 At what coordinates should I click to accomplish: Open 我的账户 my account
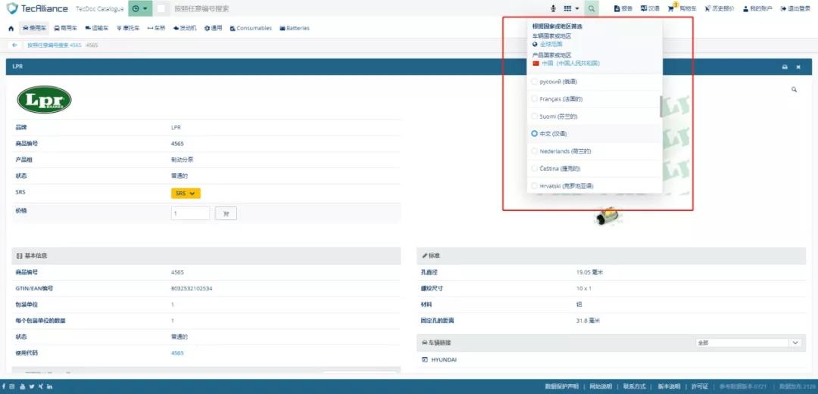point(758,8)
